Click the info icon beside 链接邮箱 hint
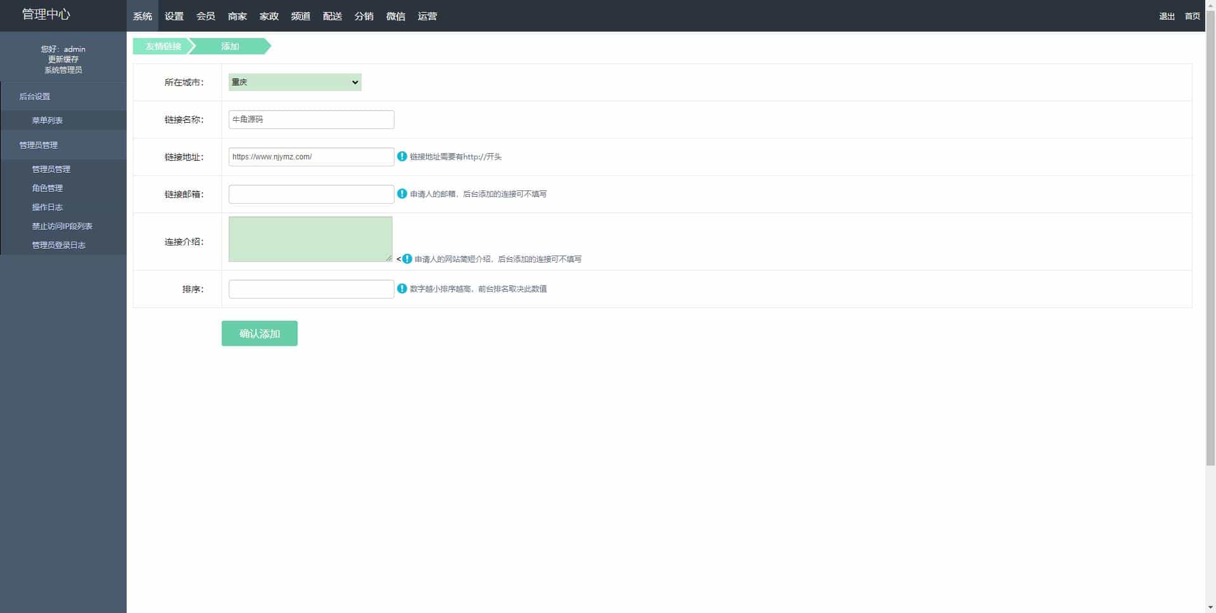This screenshot has height=613, width=1216. point(402,194)
